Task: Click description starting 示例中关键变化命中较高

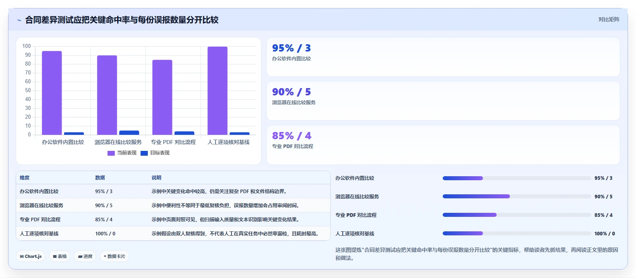Action: (x=219, y=192)
